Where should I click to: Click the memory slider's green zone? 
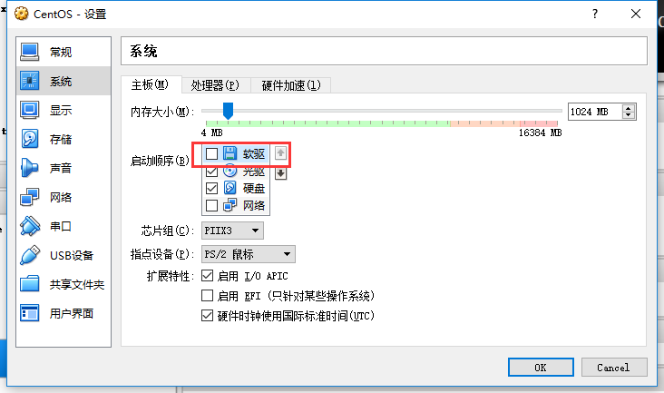pyautogui.click(x=327, y=123)
